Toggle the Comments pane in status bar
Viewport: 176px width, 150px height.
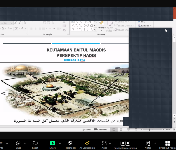100,130
